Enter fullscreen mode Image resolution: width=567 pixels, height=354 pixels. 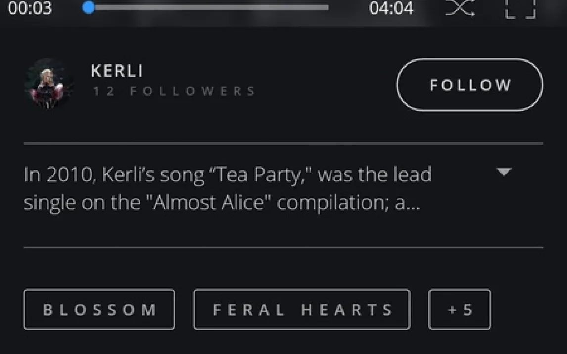tap(520, 8)
